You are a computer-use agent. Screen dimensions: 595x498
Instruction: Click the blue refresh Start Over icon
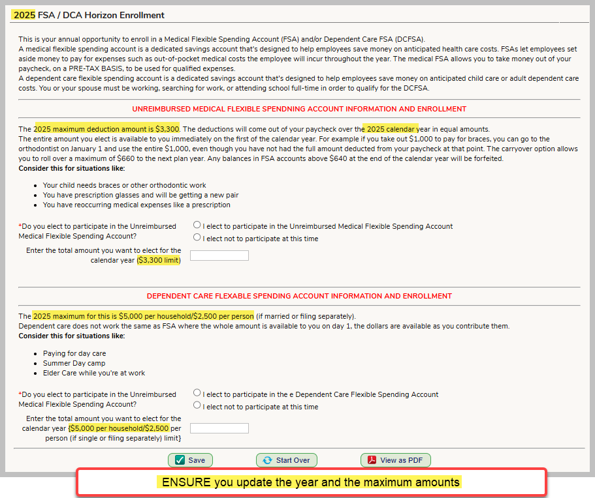268,460
